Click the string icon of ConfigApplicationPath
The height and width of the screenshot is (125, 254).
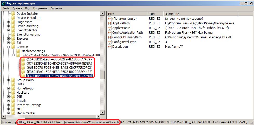(x=110, y=33)
